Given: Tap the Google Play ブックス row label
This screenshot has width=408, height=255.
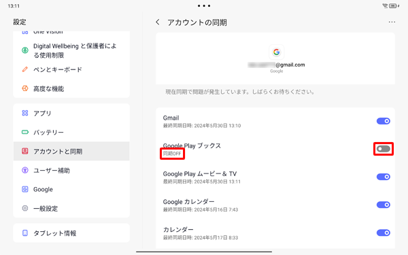Looking at the screenshot, I should point(192,146).
